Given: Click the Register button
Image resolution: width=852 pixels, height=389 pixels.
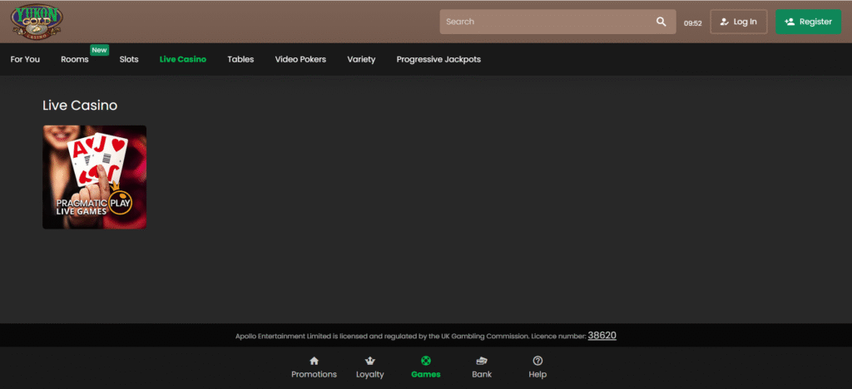Looking at the screenshot, I should (x=808, y=22).
